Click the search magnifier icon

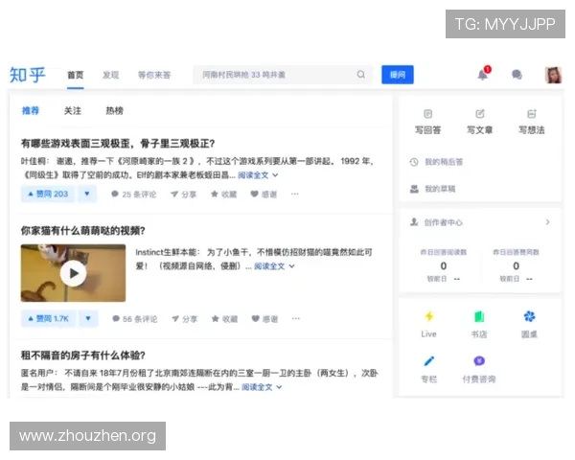361,75
